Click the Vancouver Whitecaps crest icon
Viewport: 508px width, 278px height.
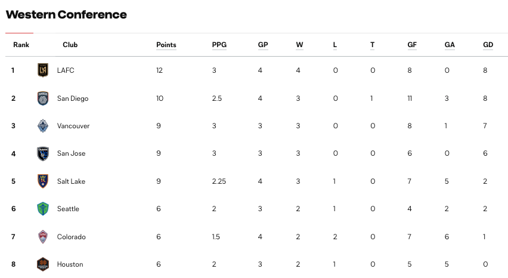42,126
